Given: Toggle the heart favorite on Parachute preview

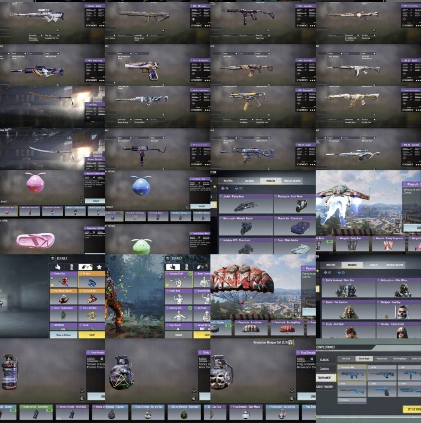Looking at the screenshot, I should [x=296, y=305].
